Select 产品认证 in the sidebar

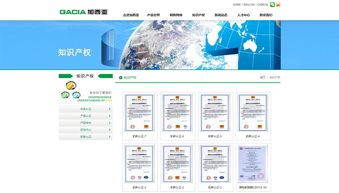click(x=86, y=116)
